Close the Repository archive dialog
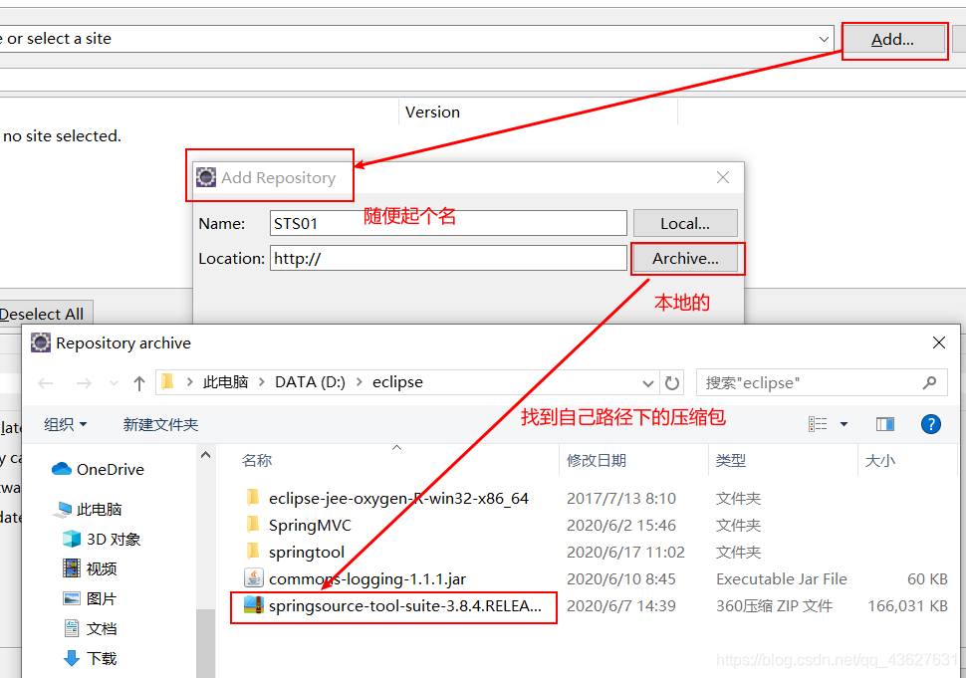 click(938, 342)
